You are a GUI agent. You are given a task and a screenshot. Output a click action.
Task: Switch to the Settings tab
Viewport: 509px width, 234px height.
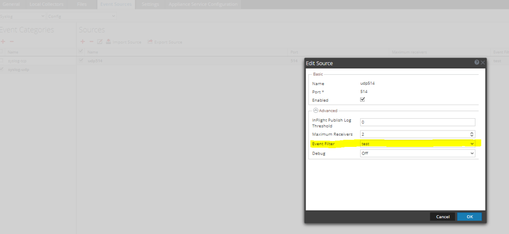tap(150, 5)
